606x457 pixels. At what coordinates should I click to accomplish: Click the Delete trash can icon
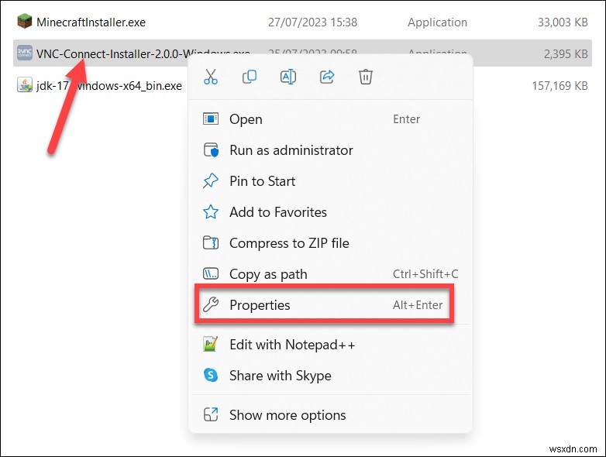[x=366, y=77]
